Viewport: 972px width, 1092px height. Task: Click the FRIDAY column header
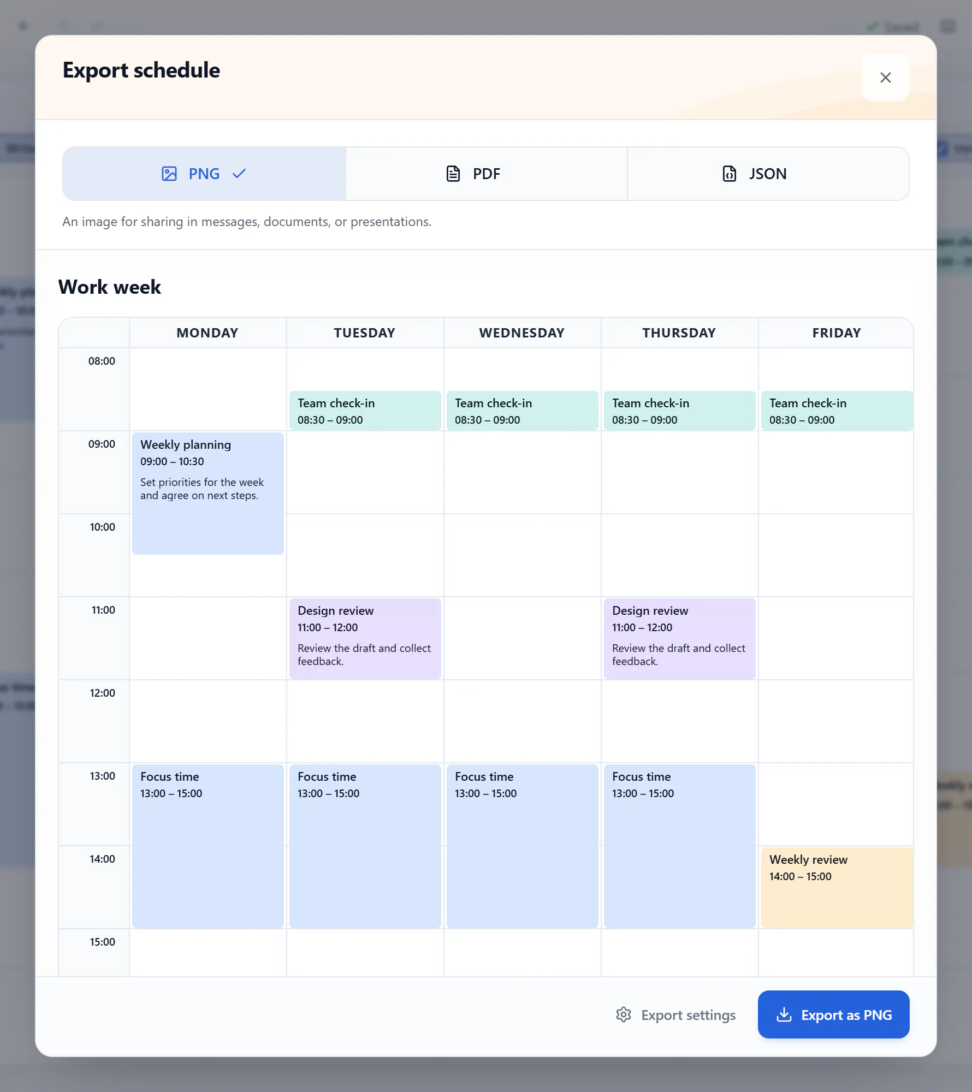click(837, 333)
